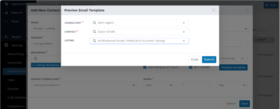Open CRM settings
Viewport: 280px width, 109px height.
click(11, 80)
